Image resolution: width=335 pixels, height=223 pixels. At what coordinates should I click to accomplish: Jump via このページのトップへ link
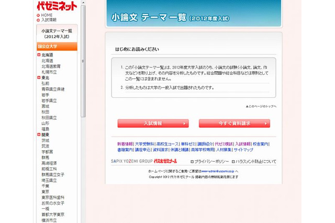(x=261, y=106)
